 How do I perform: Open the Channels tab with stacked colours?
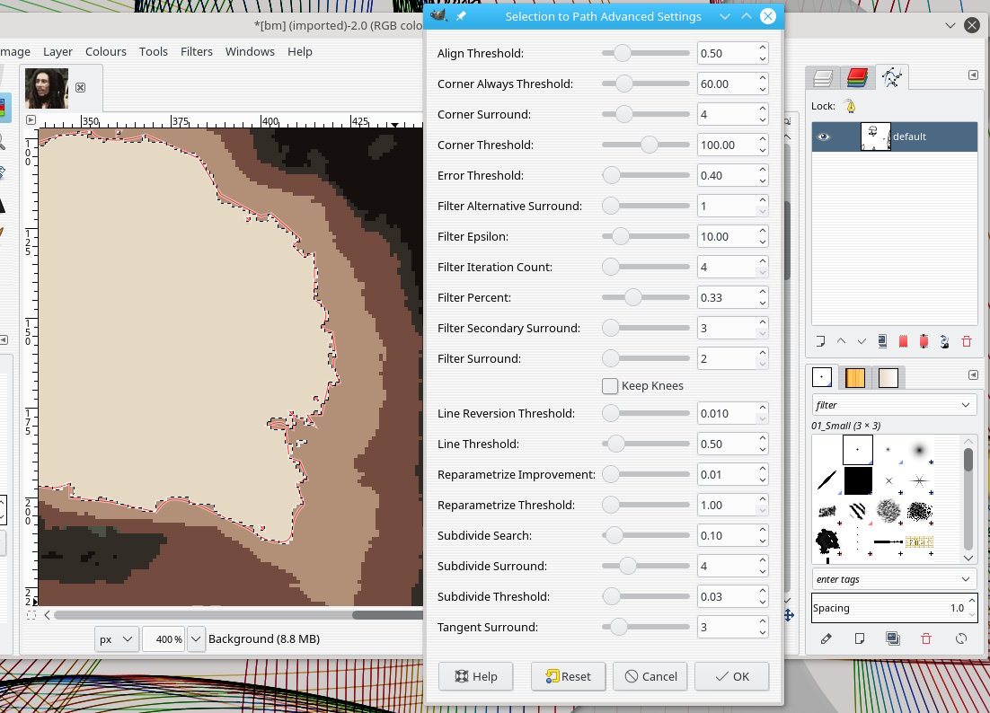pos(857,78)
